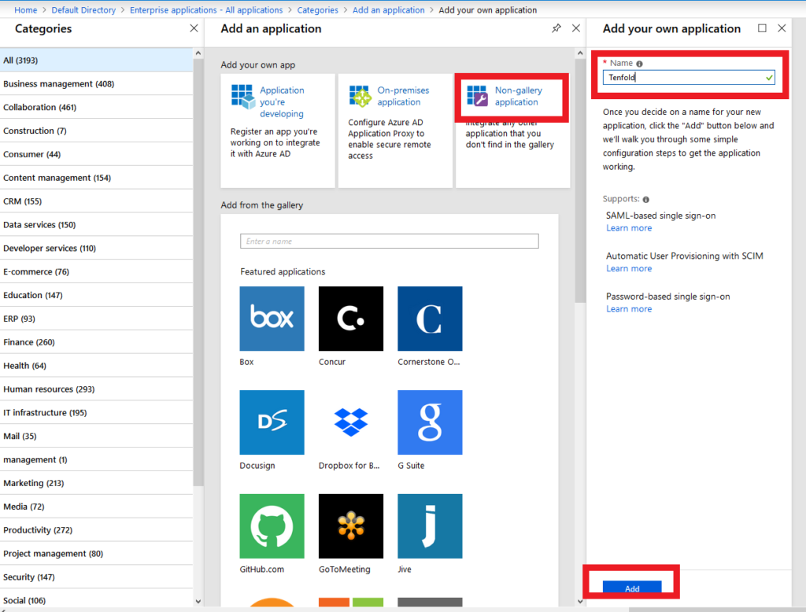
Task: Select the Jive application tile
Action: coord(430,526)
